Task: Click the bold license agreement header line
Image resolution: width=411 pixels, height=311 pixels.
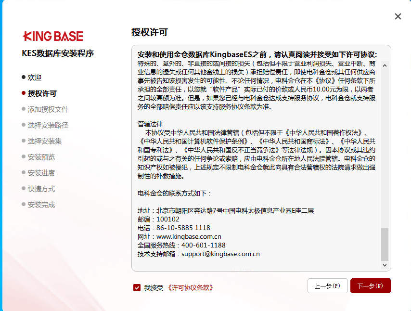Action: coord(257,54)
